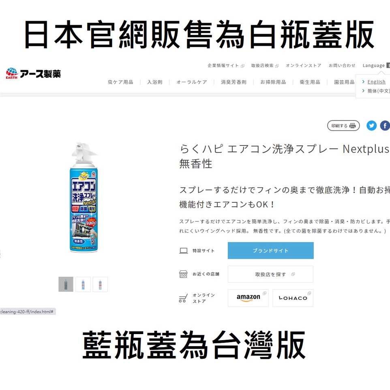The image size is (390, 390).
Task: Select the second product thumbnail
Action: 83,284
